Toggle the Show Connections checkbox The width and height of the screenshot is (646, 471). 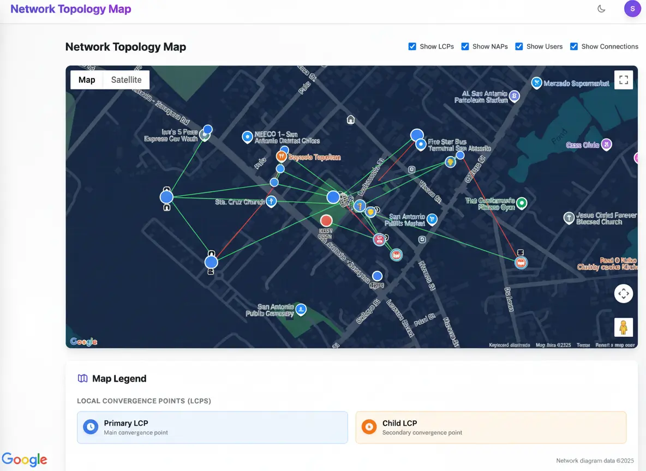point(574,46)
